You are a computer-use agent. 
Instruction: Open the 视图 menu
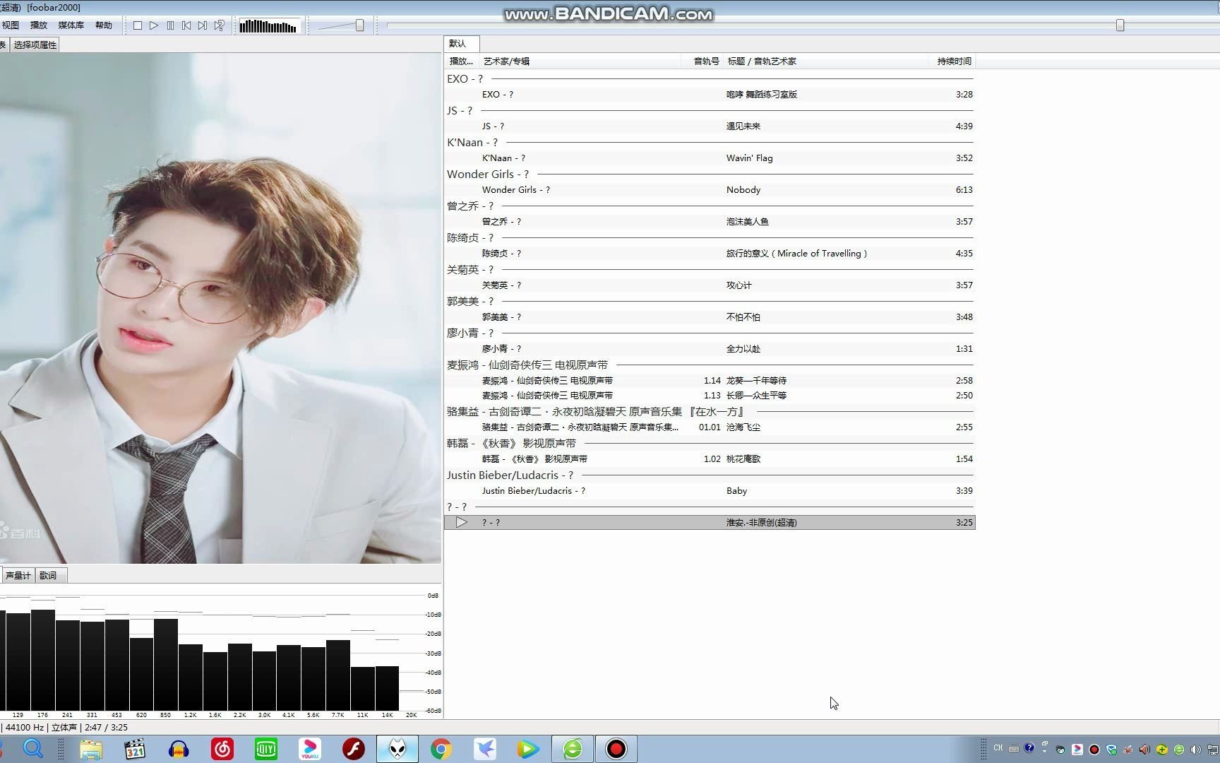pyautogui.click(x=11, y=25)
